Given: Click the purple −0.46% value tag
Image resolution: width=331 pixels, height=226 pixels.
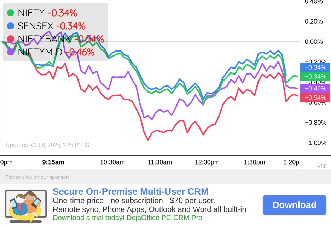Looking at the screenshot, I should click(315, 88).
